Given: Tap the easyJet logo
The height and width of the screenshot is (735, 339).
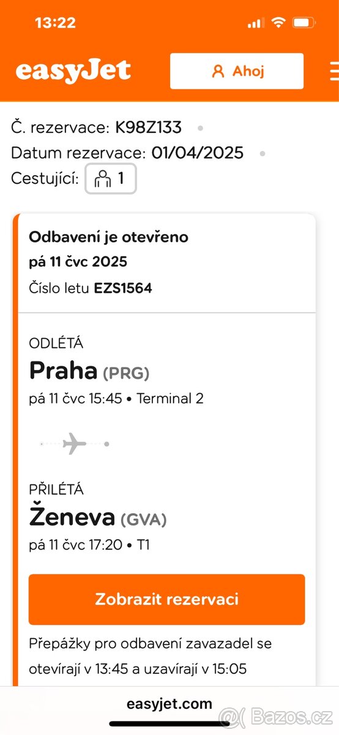Looking at the screenshot, I should 73,71.
